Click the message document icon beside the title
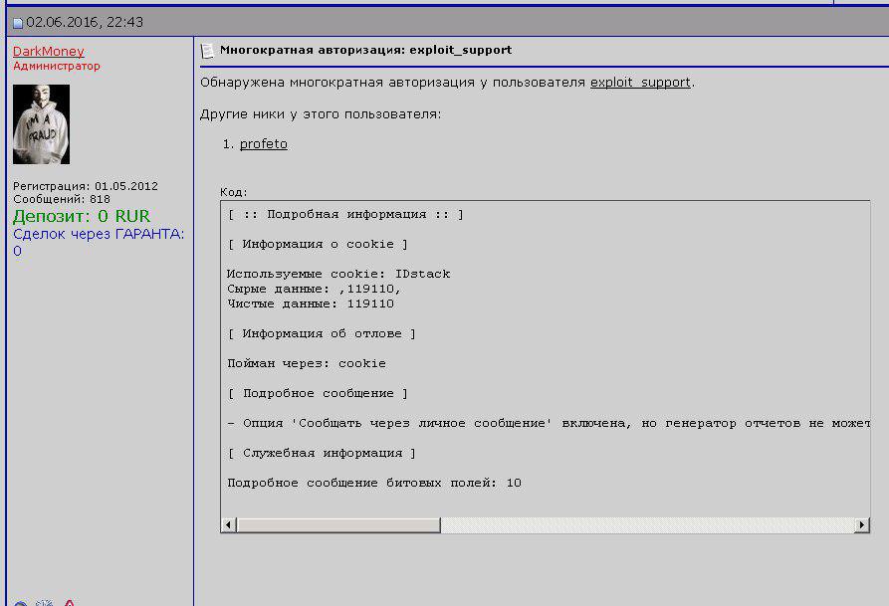 [x=207, y=51]
